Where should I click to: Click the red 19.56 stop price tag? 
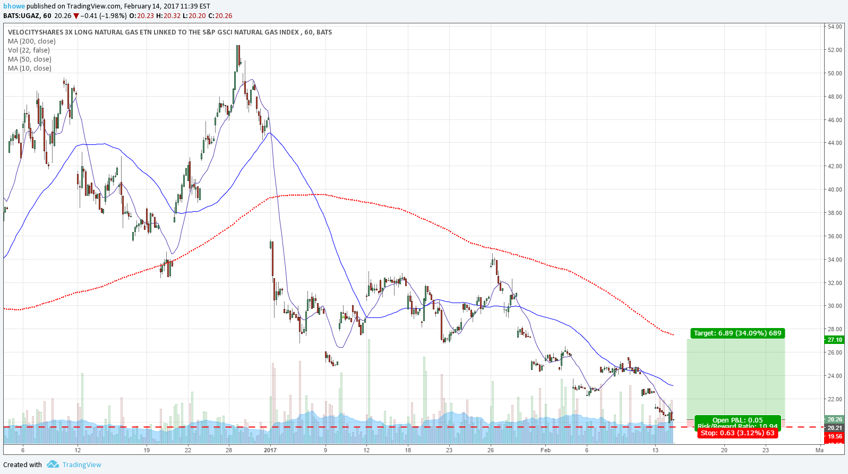(x=834, y=436)
